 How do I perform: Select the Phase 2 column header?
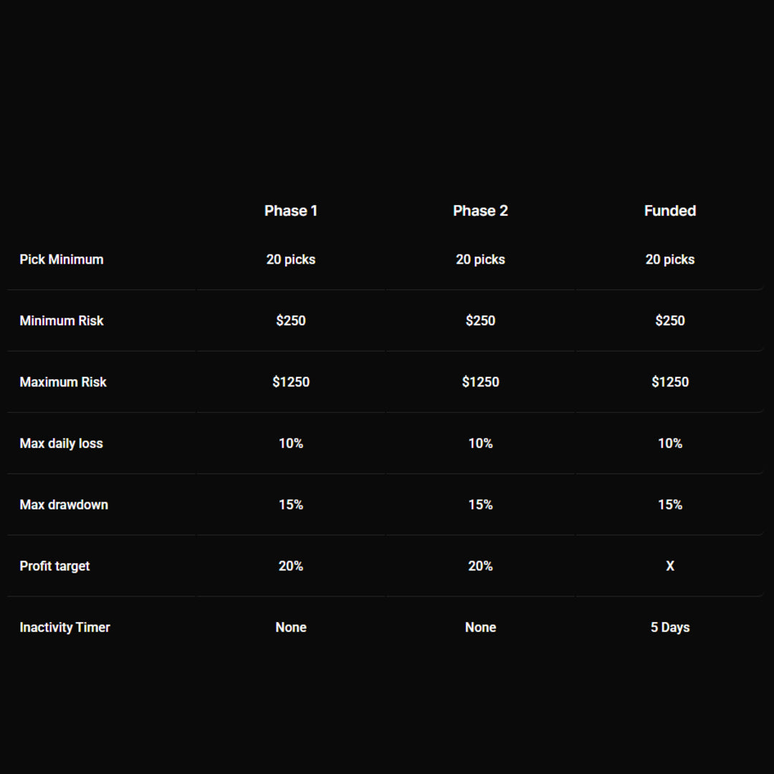click(480, 211)
